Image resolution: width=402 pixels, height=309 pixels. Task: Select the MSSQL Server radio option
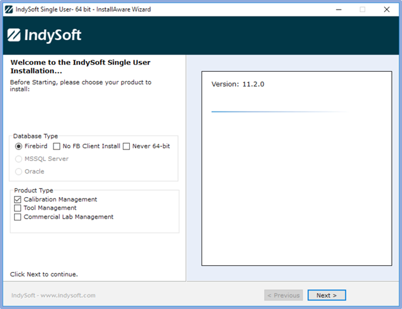coord(18,159)
